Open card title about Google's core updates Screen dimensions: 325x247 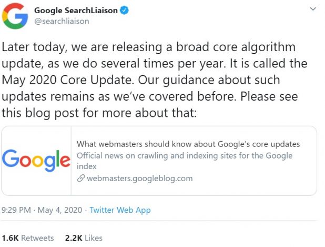(x=188, y=144)
